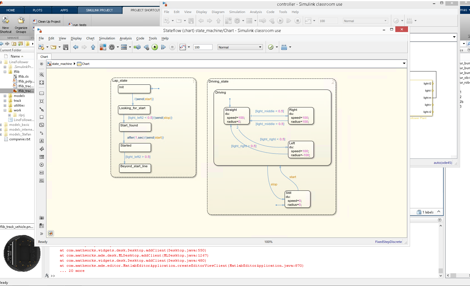The image size is (470, 286).
Task: Run simulation with green play button
Action: 155,47
